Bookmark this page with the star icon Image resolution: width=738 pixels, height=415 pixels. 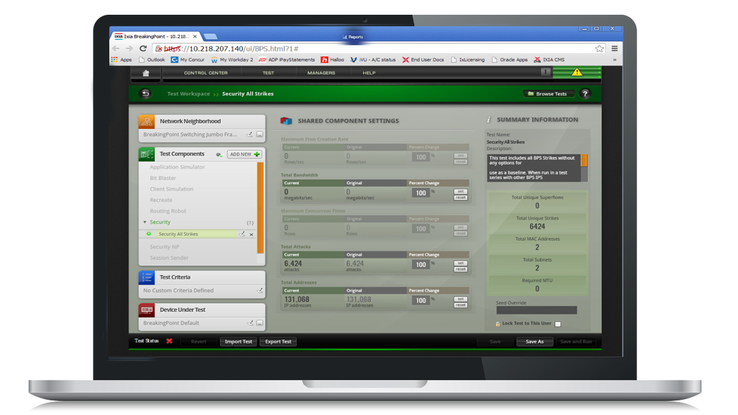599,48
